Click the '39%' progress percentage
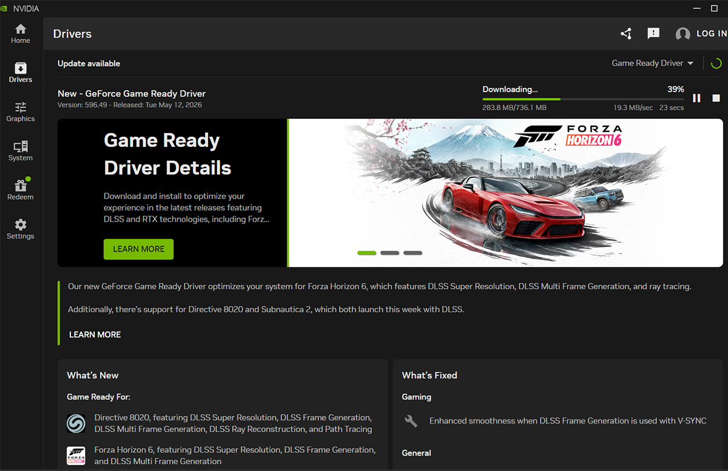Screen dimensions: 728x471 point(676,89)
